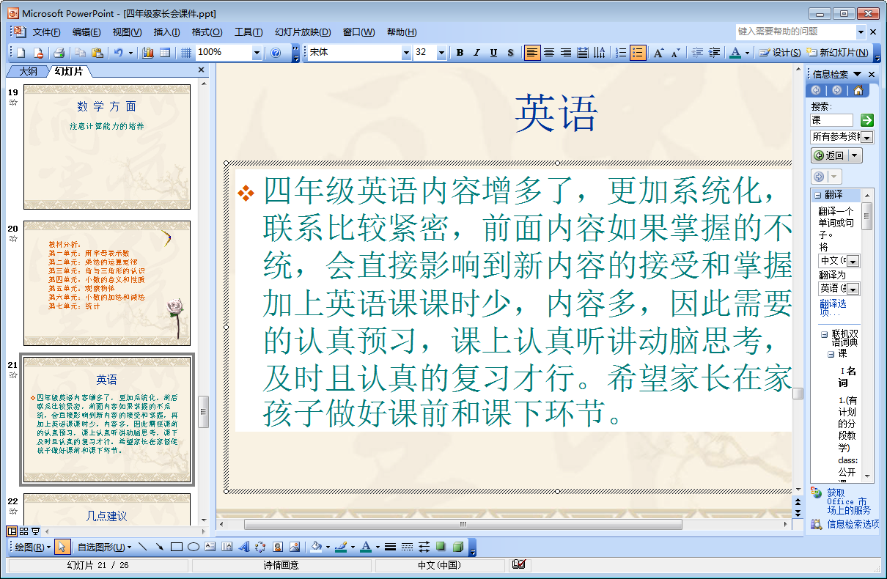Increase indent level of paragraph
The height and width of the screenshot is (579, 887).
pos(713,53)
